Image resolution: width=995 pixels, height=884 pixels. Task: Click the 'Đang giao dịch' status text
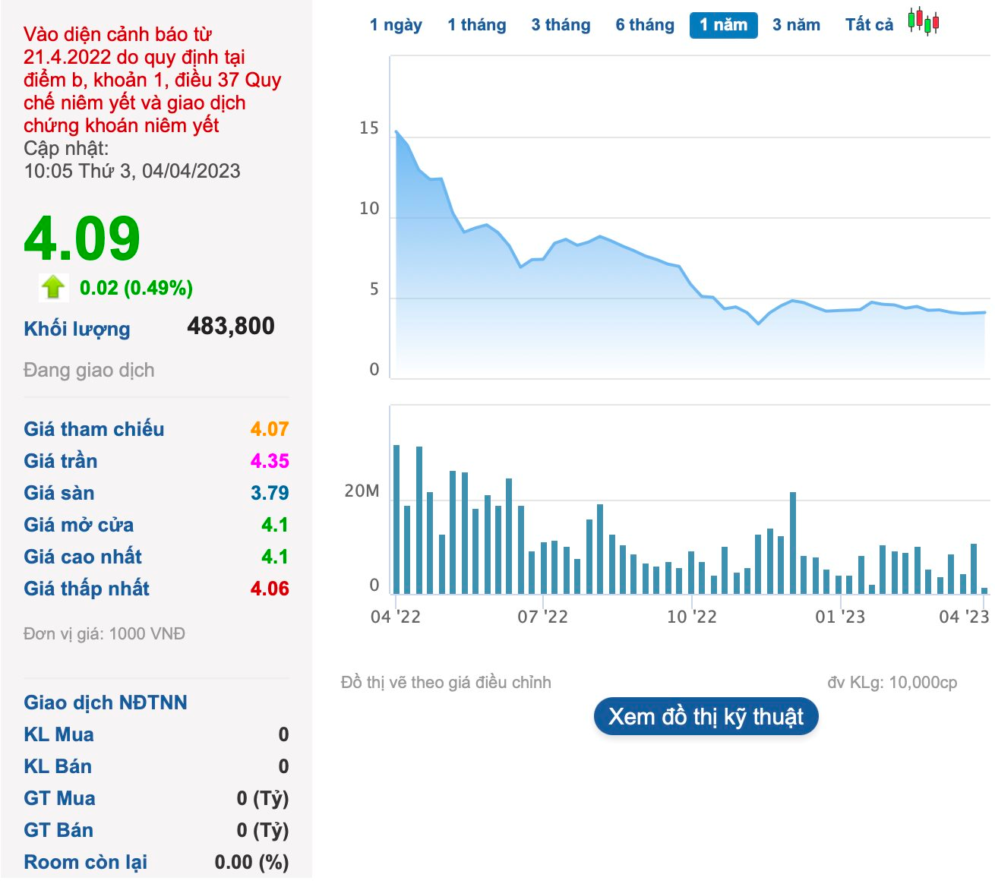89,370
